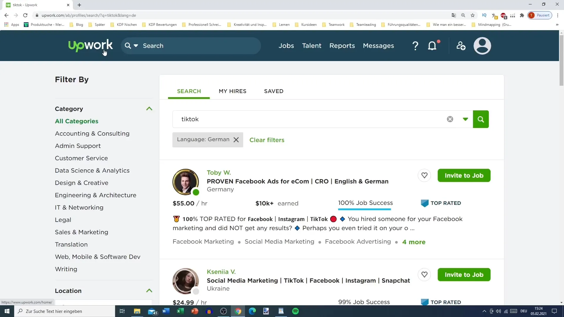
Task: Open the KDP Nischen bookmark folder
Action: [x=123, y=25]
